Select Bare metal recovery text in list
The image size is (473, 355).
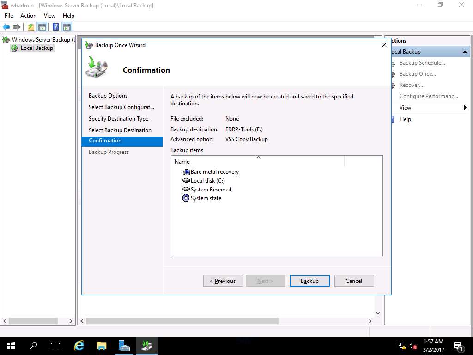pyautogui.click(x=215, y=172)
